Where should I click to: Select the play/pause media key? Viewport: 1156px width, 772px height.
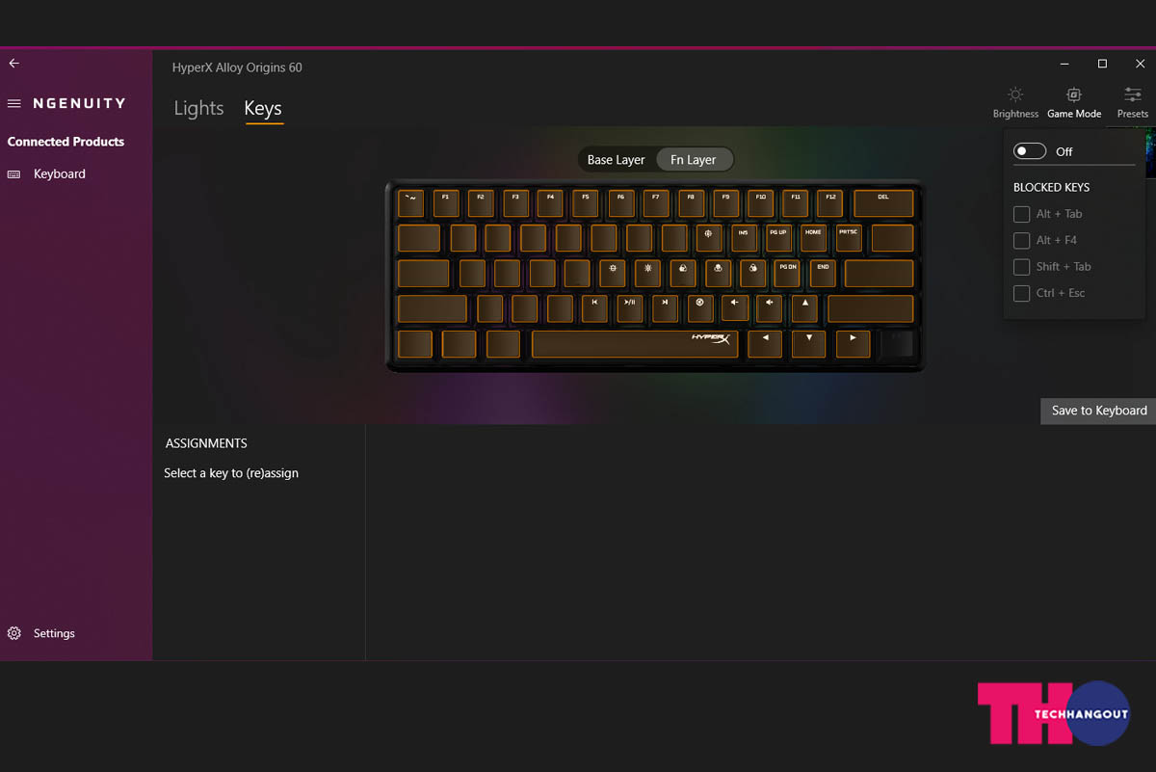click(629, 308)
